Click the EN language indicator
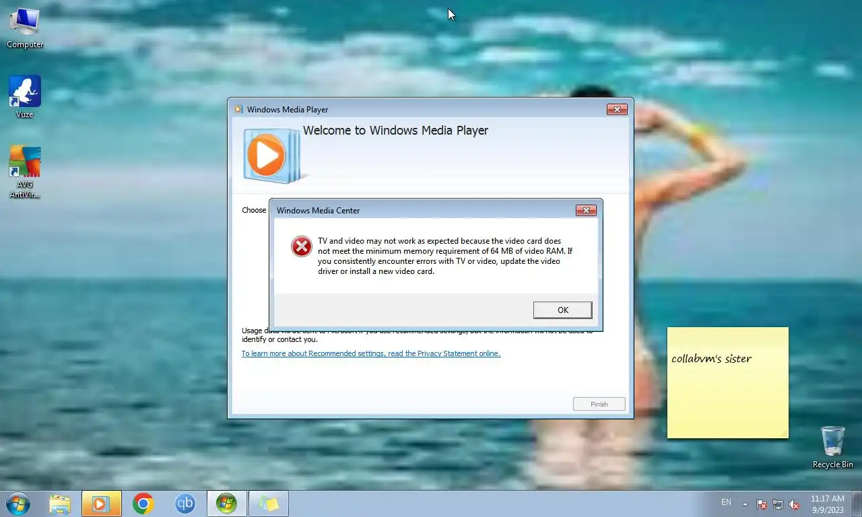 click(726, 502)
